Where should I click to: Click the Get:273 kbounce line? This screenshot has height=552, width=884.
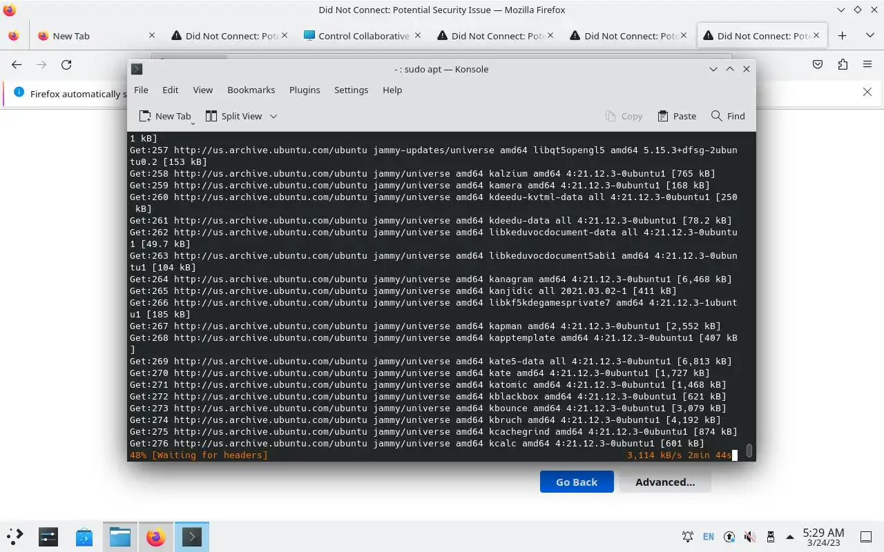[428, 408]
